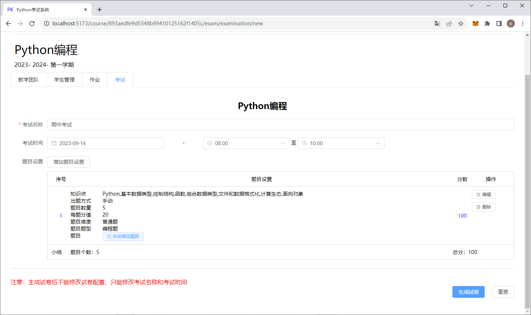Expand the 10:00 end time dropdown
The height and width of the screenshot is (315, 531).
pyautogui.click(x=378, y=143)
